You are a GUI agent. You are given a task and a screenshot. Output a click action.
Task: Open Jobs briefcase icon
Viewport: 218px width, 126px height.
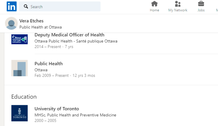point(201,4)
